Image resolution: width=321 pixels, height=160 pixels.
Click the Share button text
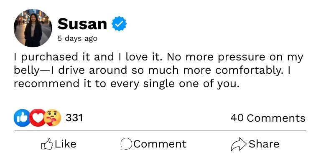264,144
